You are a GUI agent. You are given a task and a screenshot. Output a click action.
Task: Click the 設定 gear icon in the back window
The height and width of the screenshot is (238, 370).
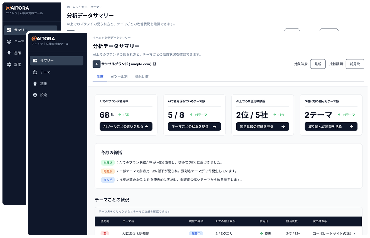(x=9, y=65)
